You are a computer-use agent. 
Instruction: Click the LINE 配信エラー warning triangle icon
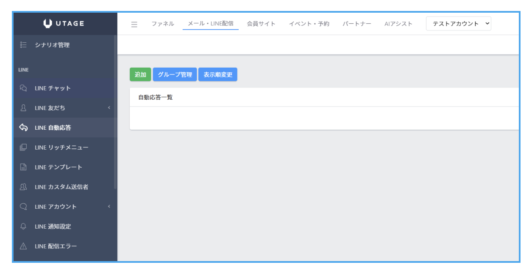coord(24,246)
